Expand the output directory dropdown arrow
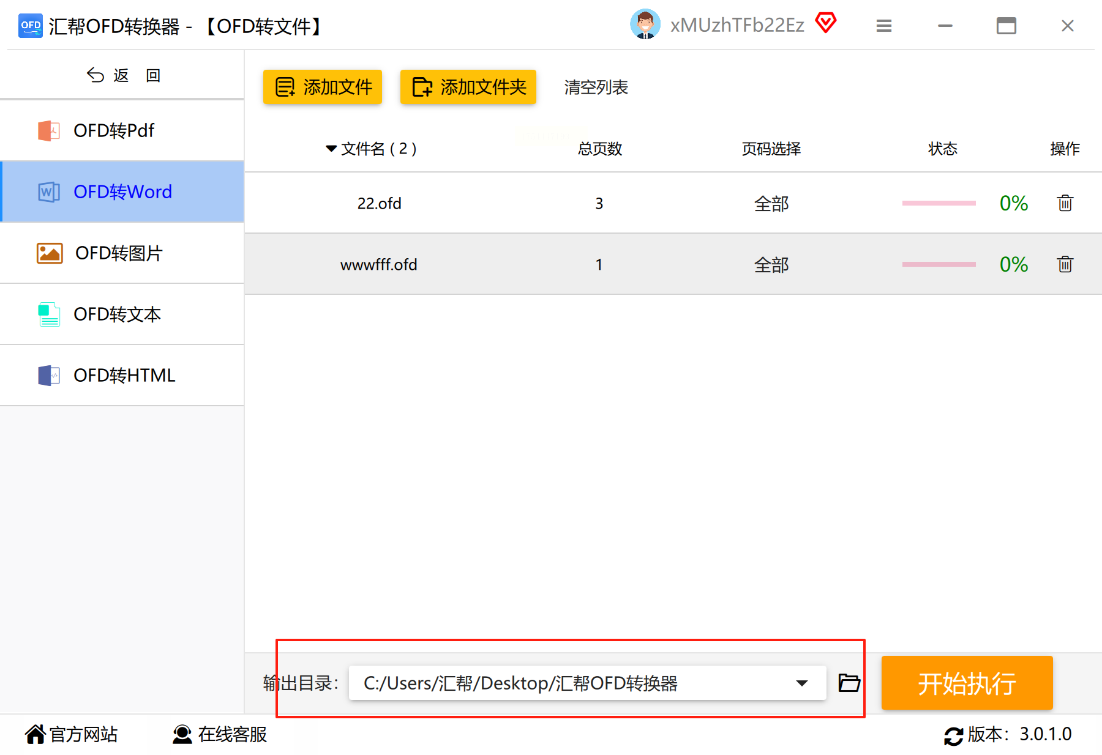The image size is (1102, 755). click(802, 683)
